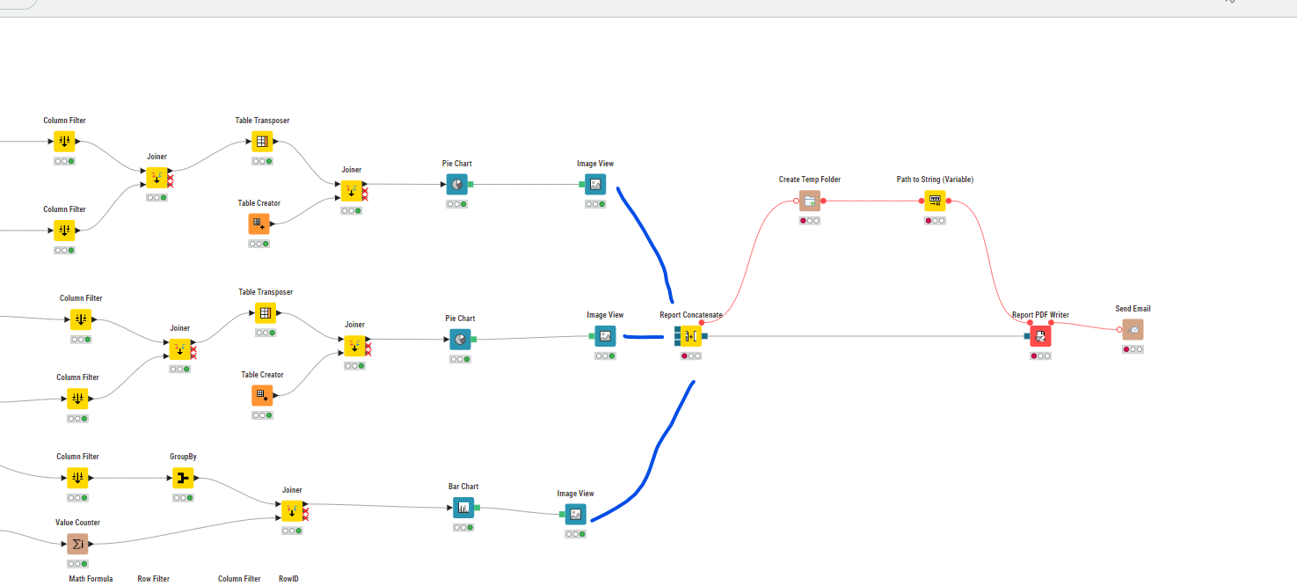Click the upper Table Creator node
Image resolution: width=1297 pixels, height=586 pixels.
pos(260,223)
